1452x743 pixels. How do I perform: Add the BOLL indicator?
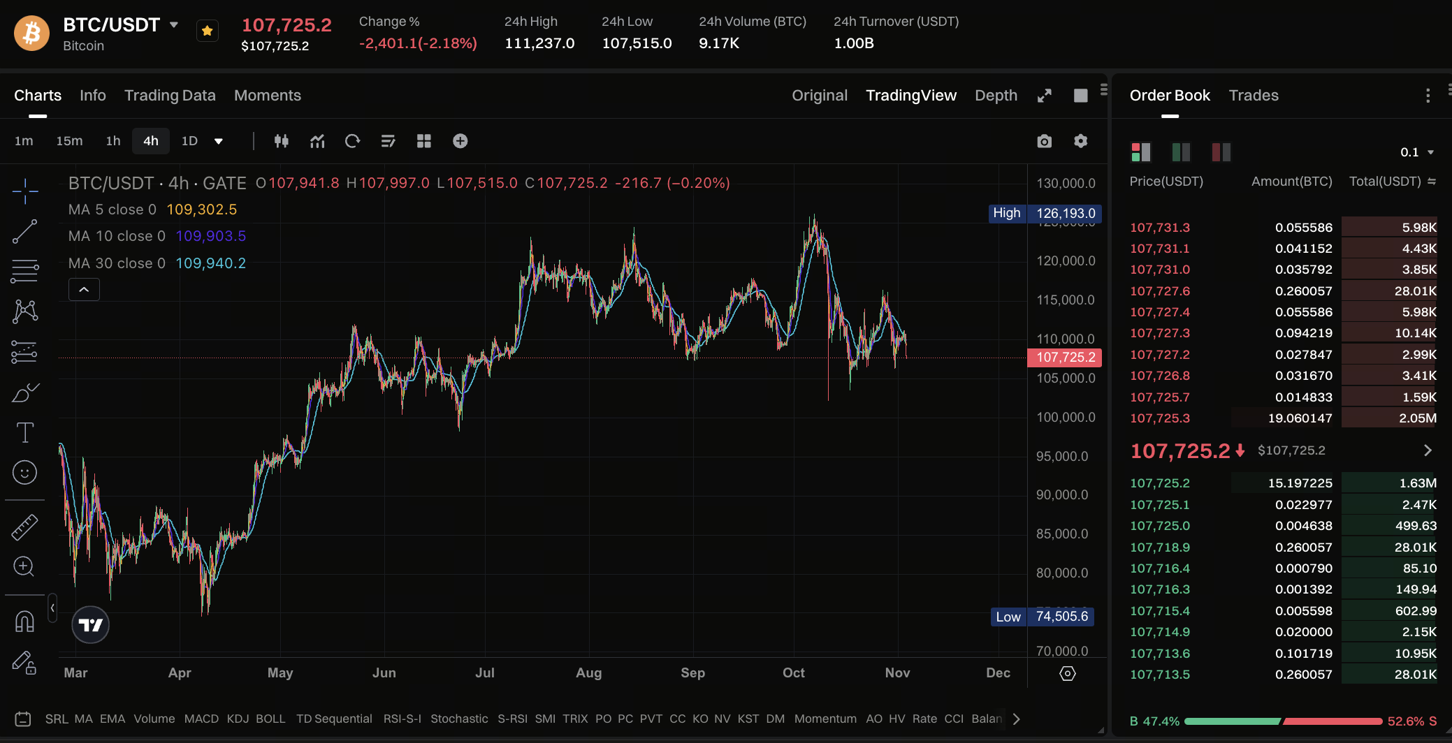tap(270, 719)
